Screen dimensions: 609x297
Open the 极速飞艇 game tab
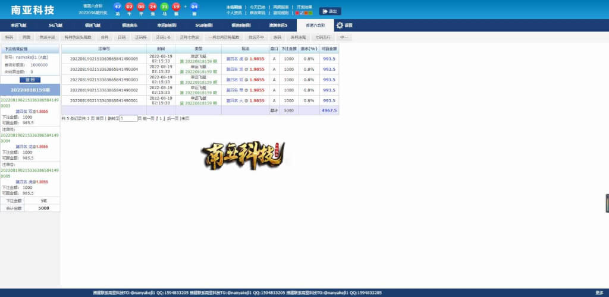pyautogui.click(x=92, y=25)
